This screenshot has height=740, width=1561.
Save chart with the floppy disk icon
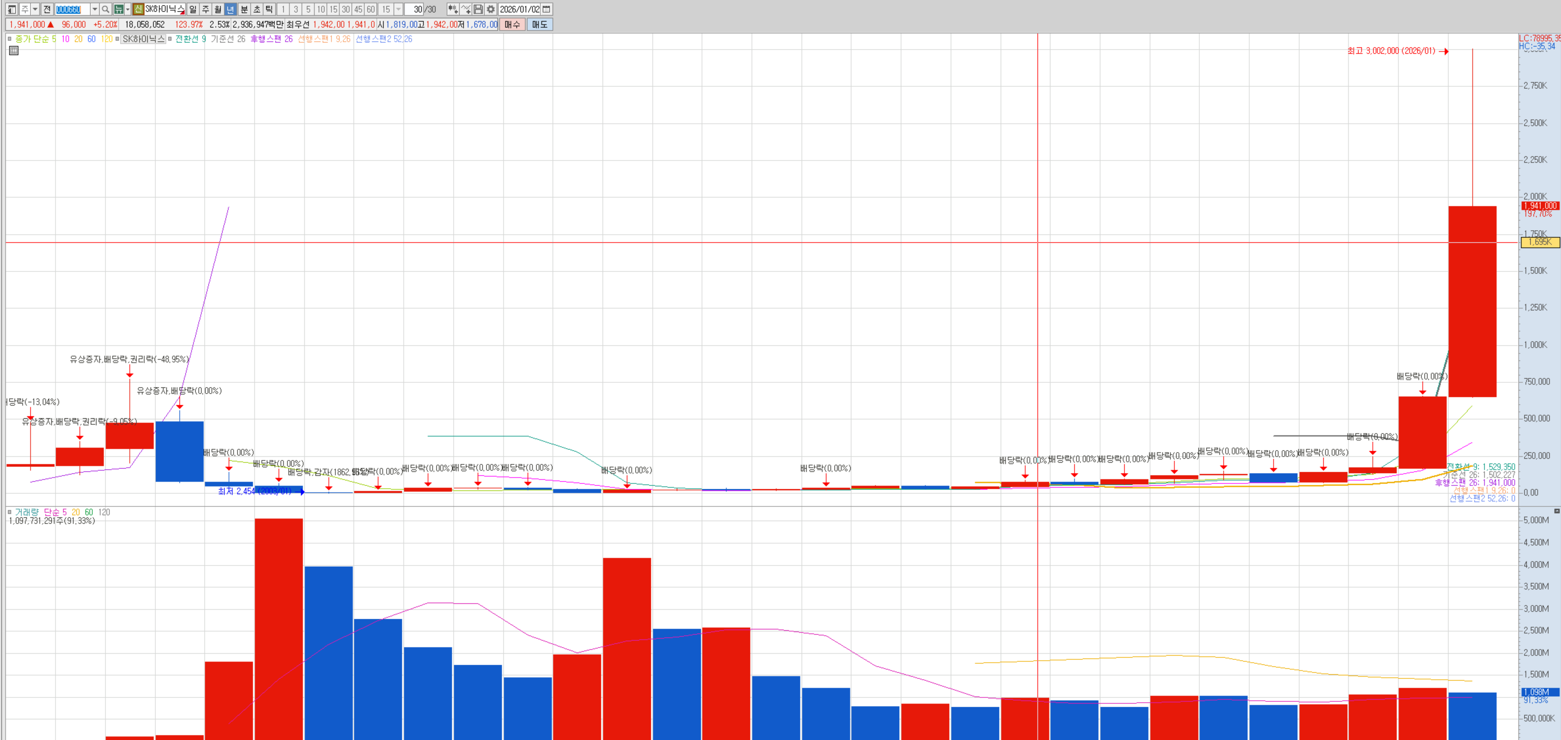pyautogui.click(x=478, y=9)
